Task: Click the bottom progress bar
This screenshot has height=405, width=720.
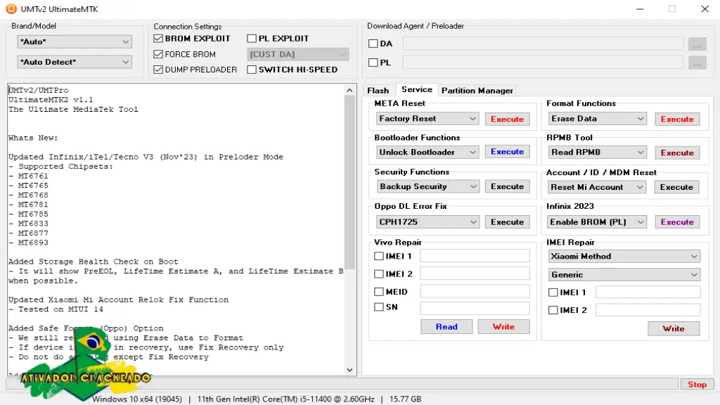Action: (342, 384)
